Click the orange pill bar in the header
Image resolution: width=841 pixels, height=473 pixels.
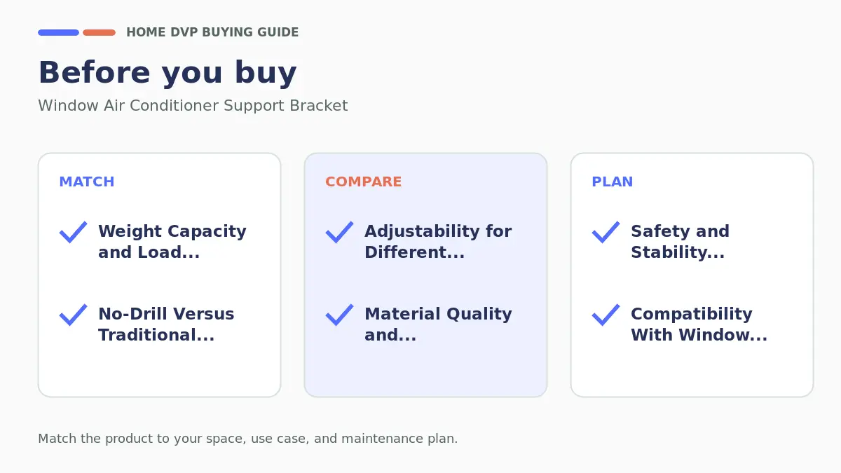(x=100, y=32)
